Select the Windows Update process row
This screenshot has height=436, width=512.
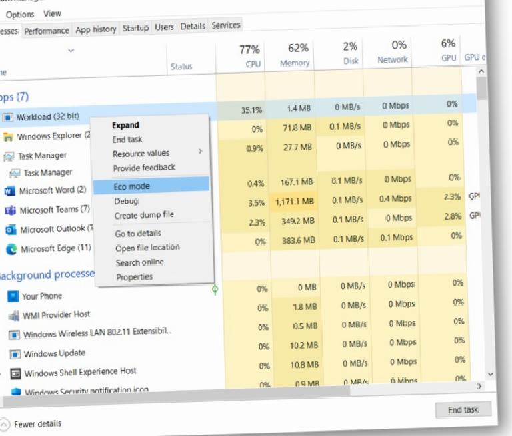pyautogui.click(x=237, y=349)
